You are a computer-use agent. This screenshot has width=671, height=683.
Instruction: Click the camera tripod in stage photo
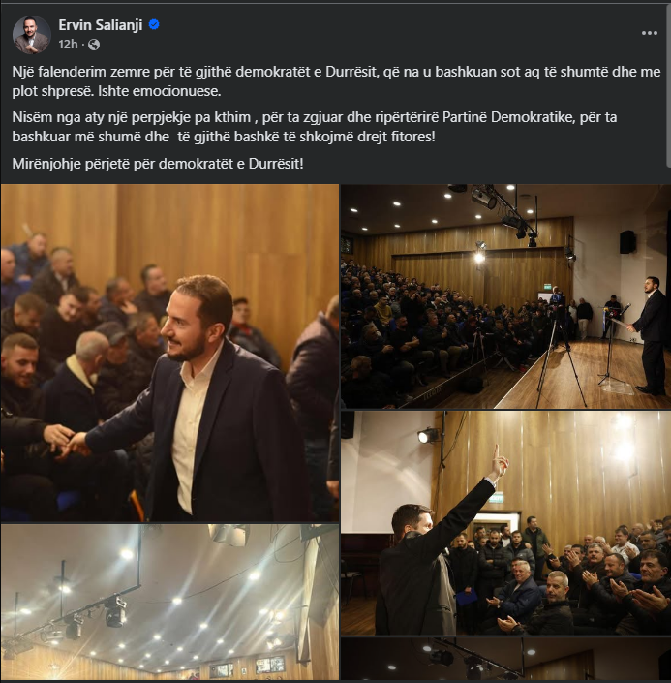click(559, 353)
